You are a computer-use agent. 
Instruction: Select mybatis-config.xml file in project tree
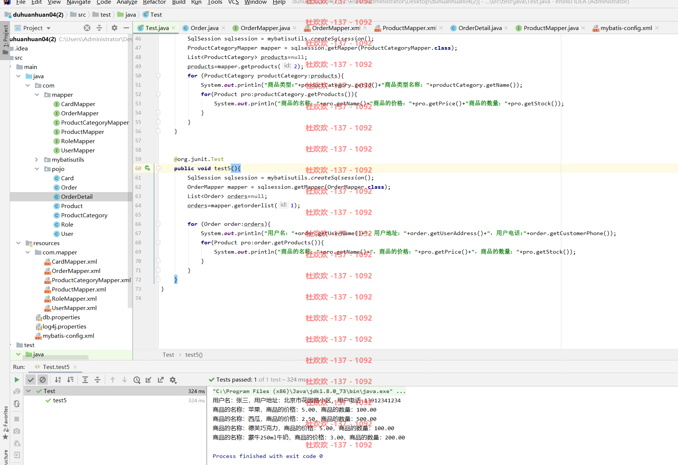[x=68, y=336]
